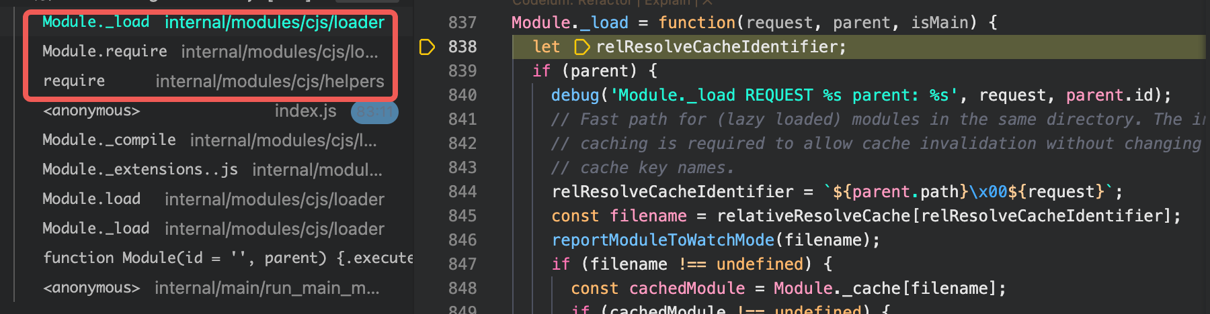Click the inline execution pointer icon before relResolveCacheIdentifier
The height and width of the screenshot is (314, 1210).
tap(581, 47)
